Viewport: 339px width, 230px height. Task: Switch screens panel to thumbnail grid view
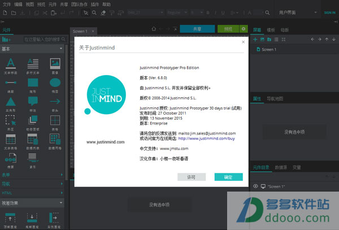coord(284,40)
